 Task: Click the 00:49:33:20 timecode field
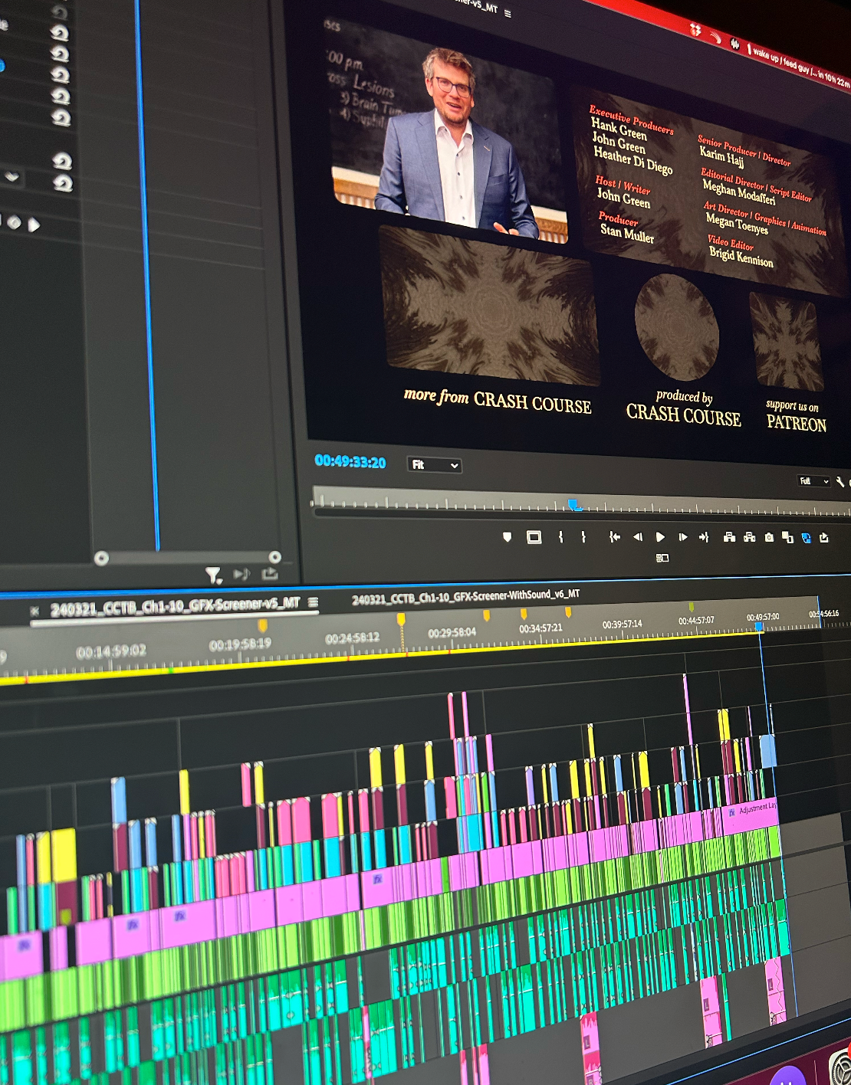(x=350, y=462)
